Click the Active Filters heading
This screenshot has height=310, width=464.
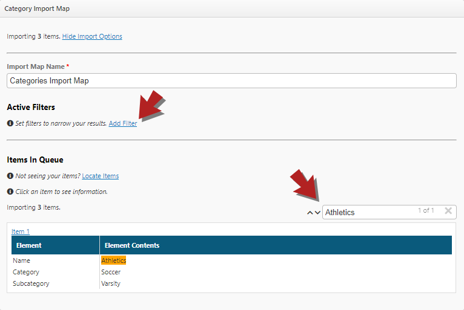(31, 107)
